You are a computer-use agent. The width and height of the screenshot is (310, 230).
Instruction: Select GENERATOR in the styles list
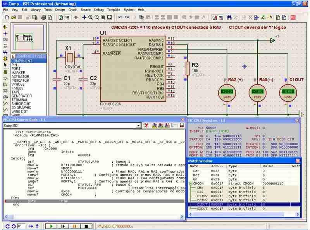tap(29, 96)
